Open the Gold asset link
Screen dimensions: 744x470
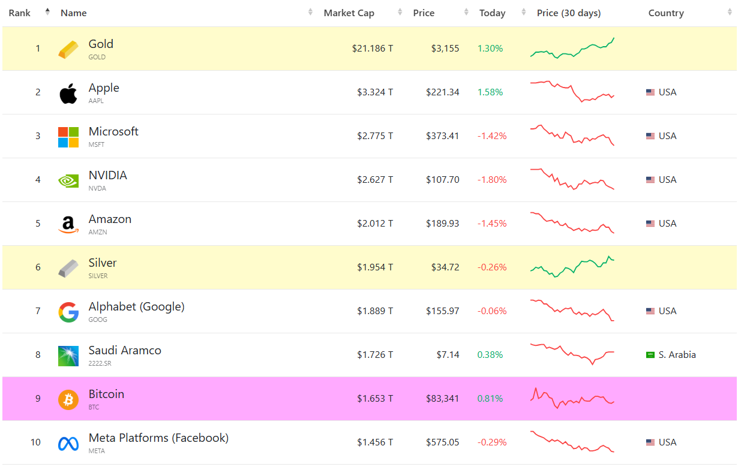(x=101, y=44)
